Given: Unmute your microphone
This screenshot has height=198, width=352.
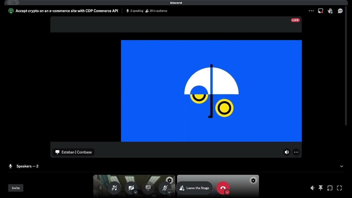Looking at the screenshot, I should click(x=165, y=188).
